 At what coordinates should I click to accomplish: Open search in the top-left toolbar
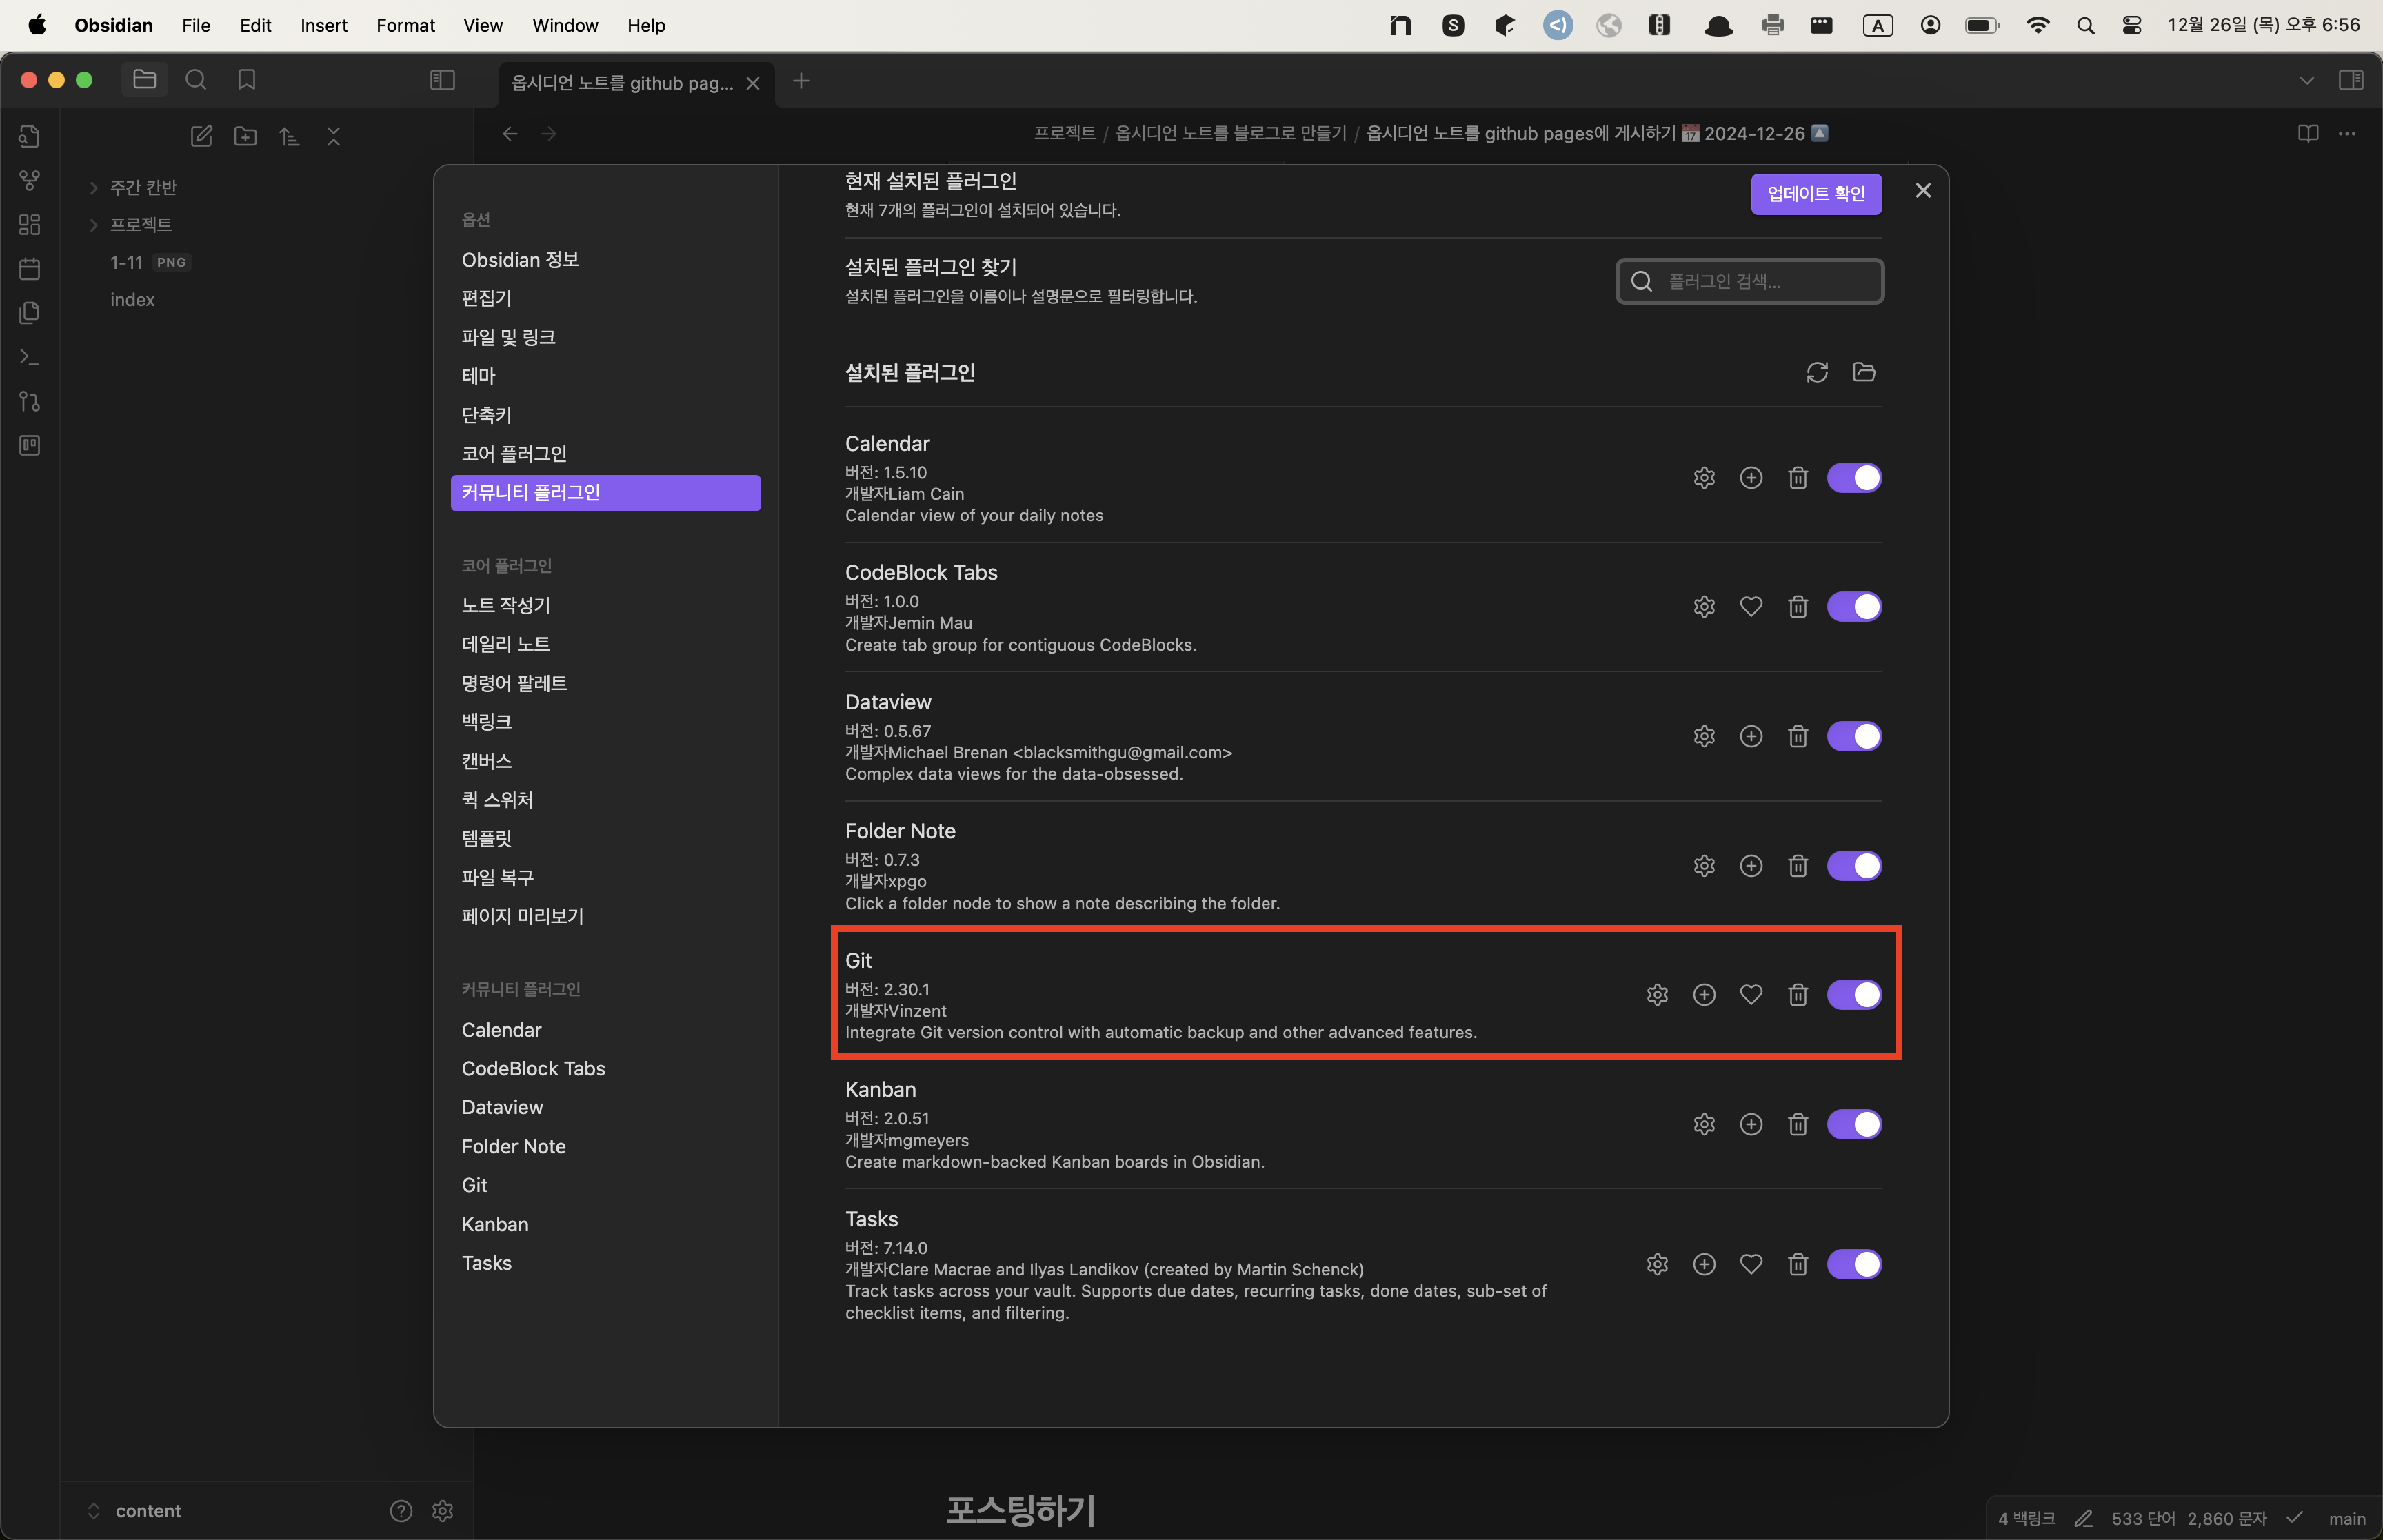196,79
